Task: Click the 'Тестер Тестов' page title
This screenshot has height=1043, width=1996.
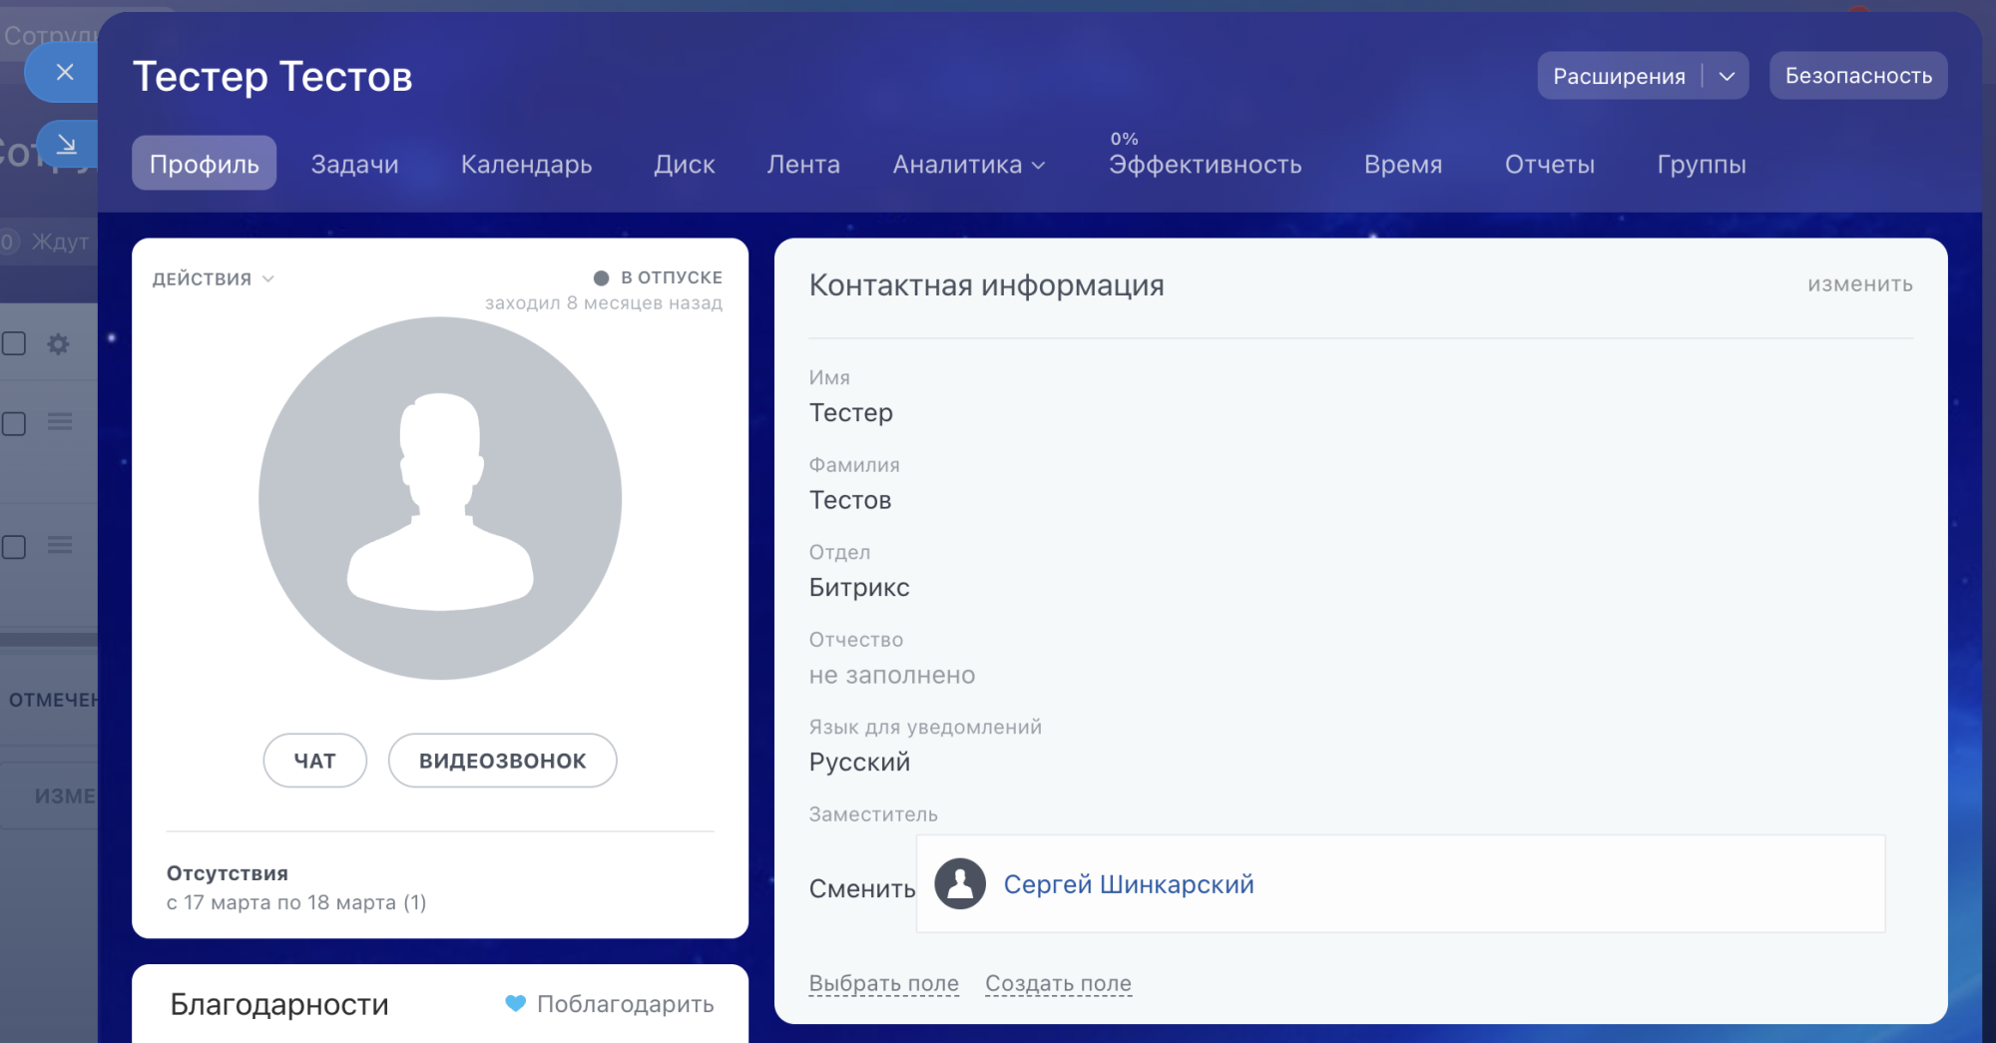Action: click(x=272, y=77)
